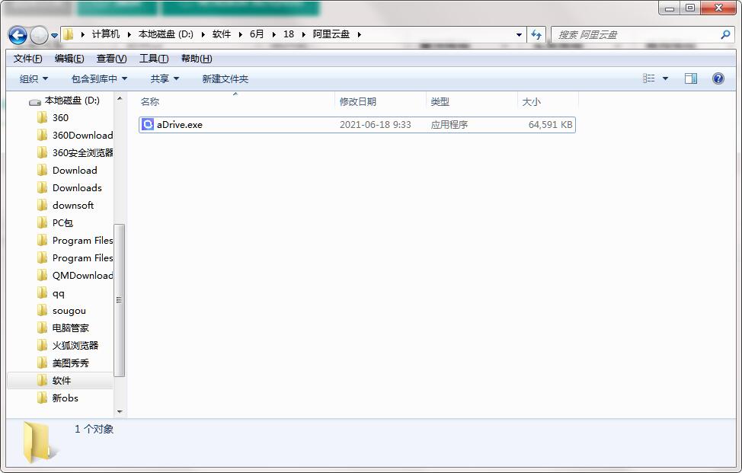Select 软件 in the address path

pyautogui.click(x=222, y=34)
